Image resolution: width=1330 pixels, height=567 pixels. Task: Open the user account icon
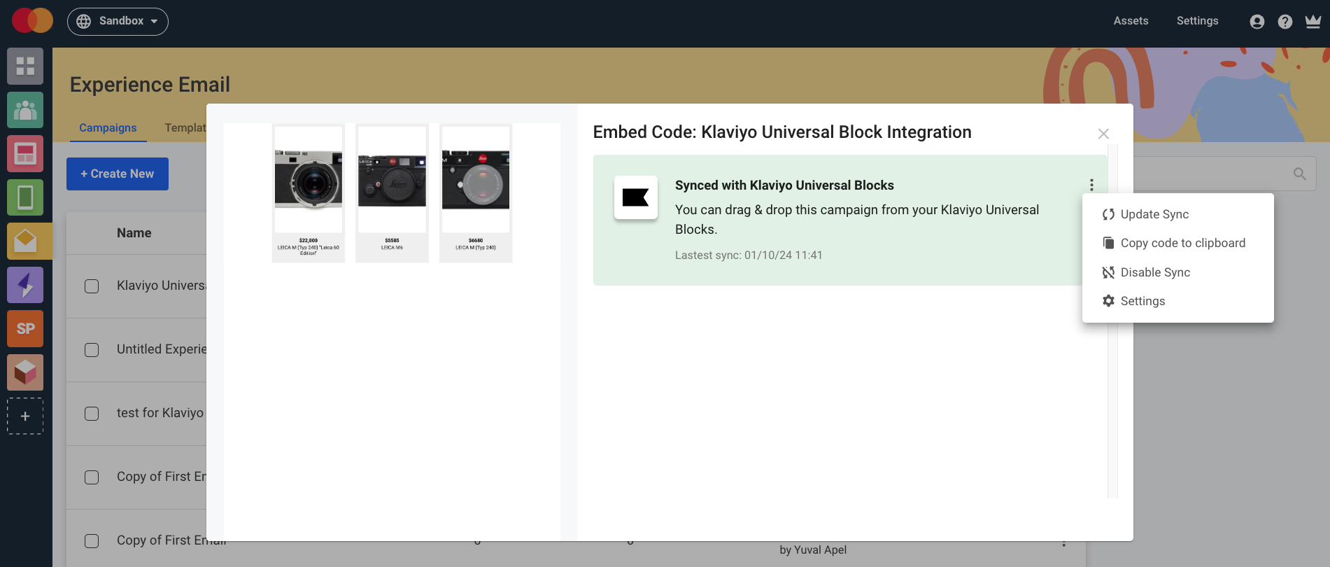click(1257, 22)
